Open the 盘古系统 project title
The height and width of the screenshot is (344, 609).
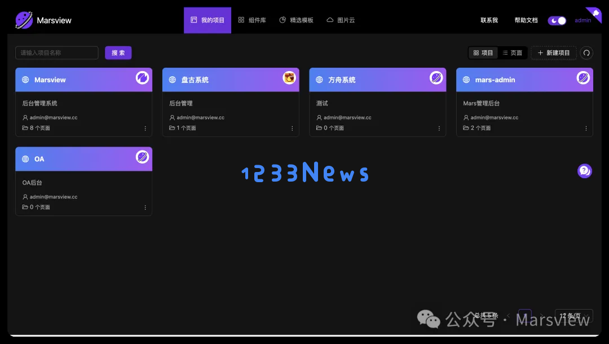tap(195, 80)
